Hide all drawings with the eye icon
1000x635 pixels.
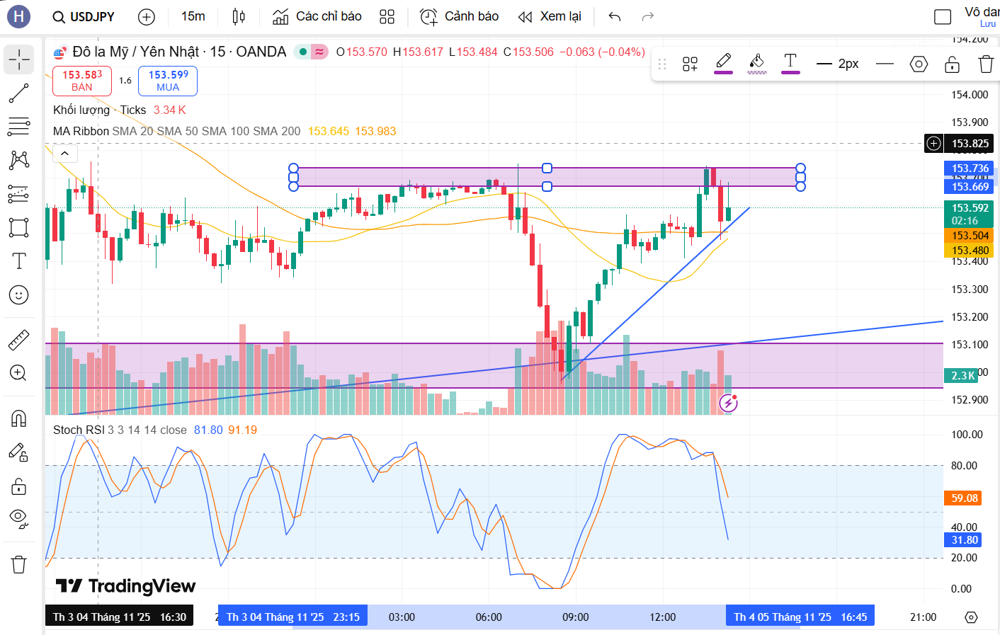[18, 519]
